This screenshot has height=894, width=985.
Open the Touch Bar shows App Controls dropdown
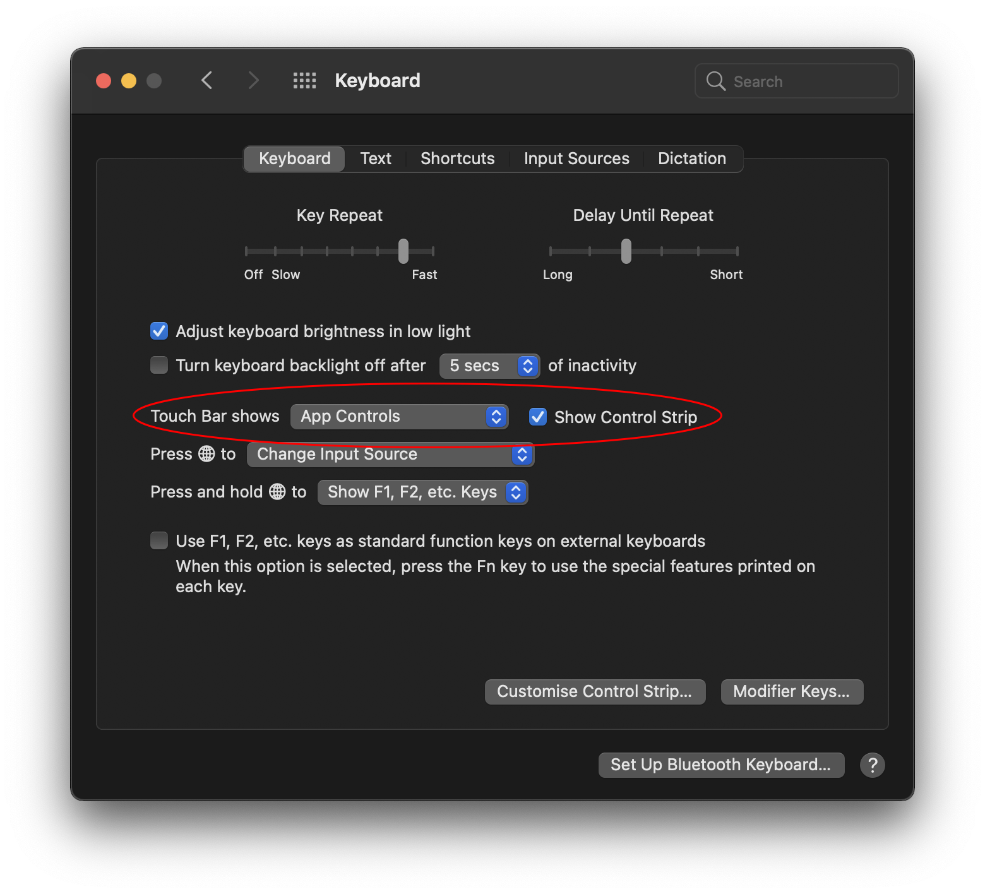click(x=399, y=417)
